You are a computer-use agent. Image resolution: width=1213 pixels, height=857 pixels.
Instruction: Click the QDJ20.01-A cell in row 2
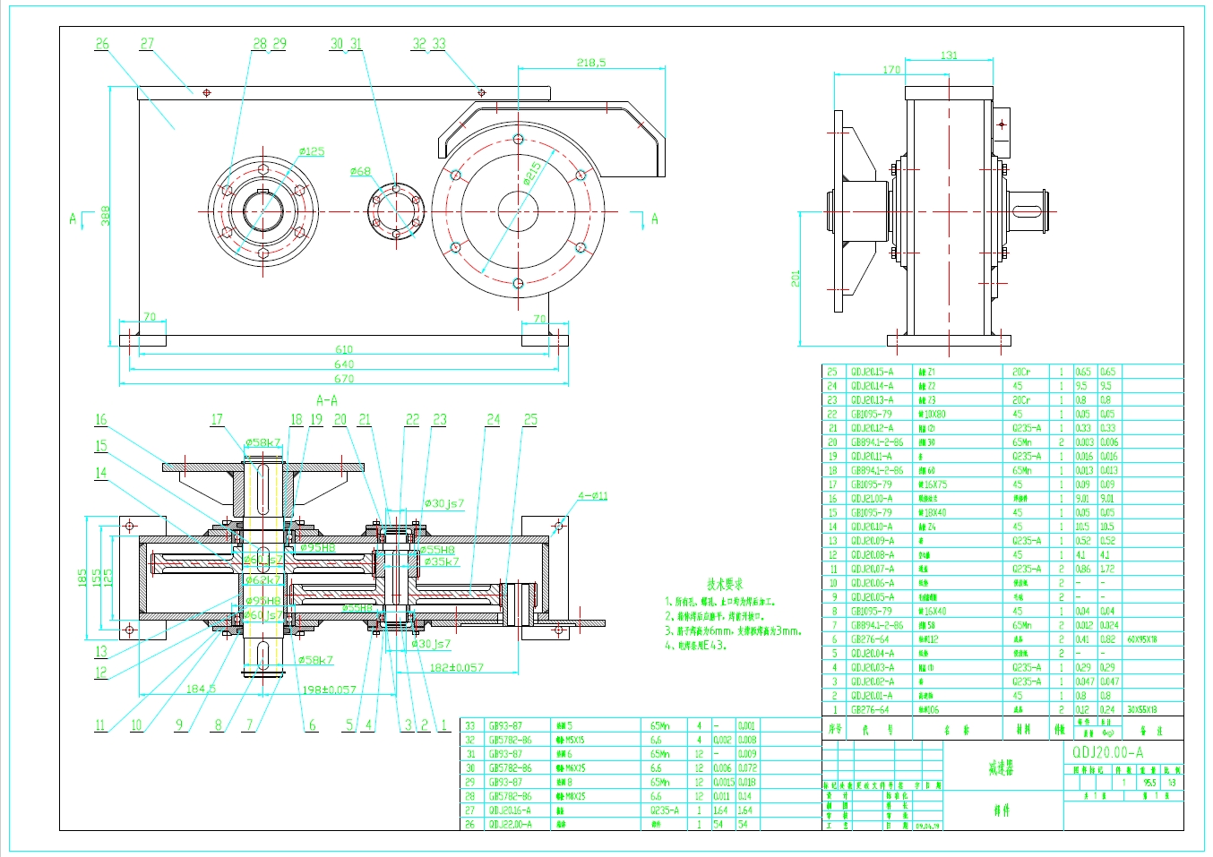click(x=872, y=696)
